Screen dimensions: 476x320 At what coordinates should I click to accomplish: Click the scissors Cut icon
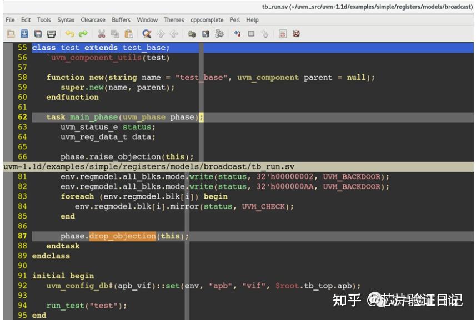click(102, 34)
